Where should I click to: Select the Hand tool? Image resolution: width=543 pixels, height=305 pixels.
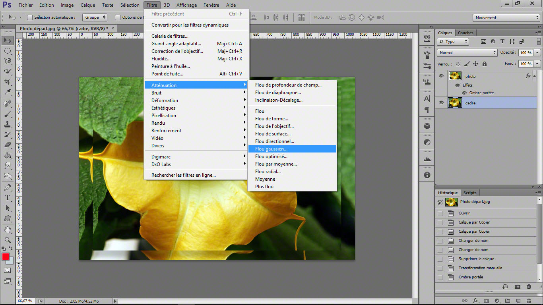[x=8, y=230]
